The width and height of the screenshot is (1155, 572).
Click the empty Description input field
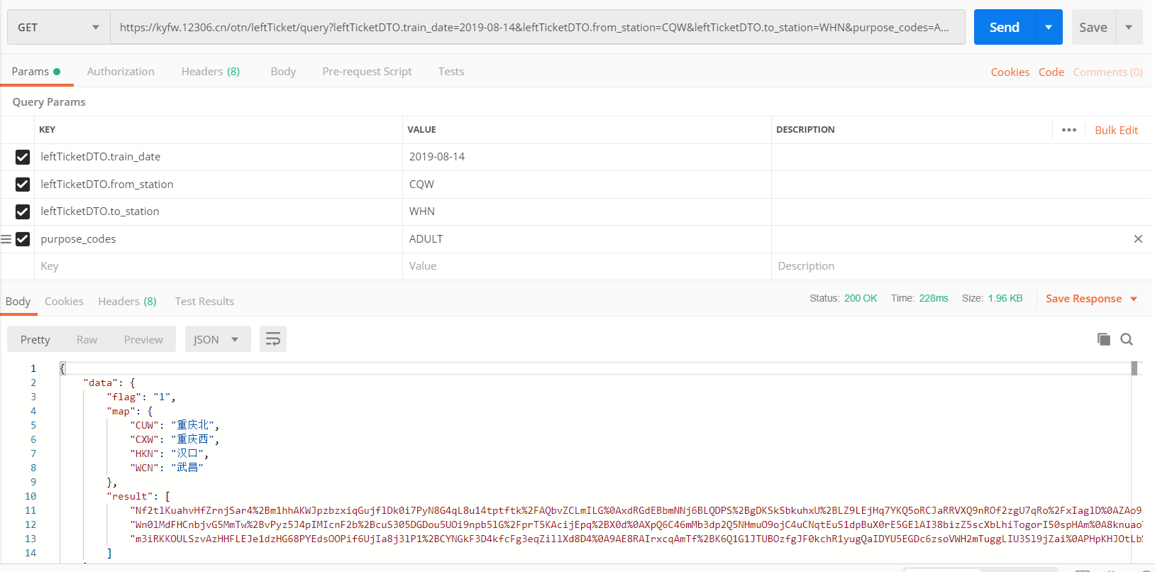click(961, 266)
